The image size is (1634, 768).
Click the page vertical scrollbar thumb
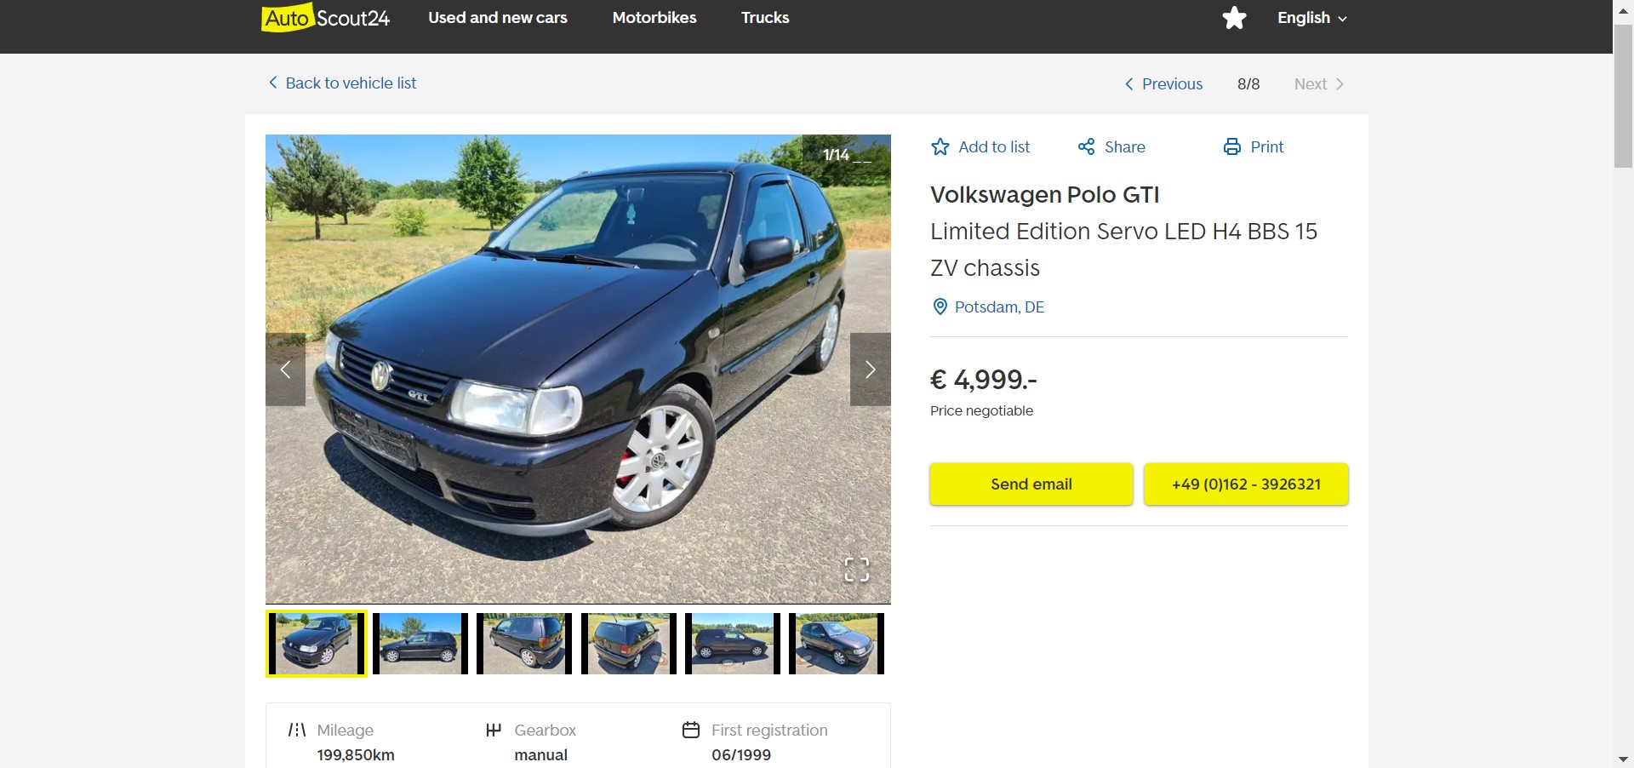point(1623,96)
